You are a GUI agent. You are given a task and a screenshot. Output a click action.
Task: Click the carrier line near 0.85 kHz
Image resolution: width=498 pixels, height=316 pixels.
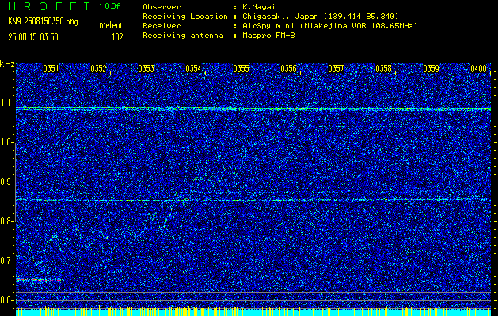coord(253,200)
